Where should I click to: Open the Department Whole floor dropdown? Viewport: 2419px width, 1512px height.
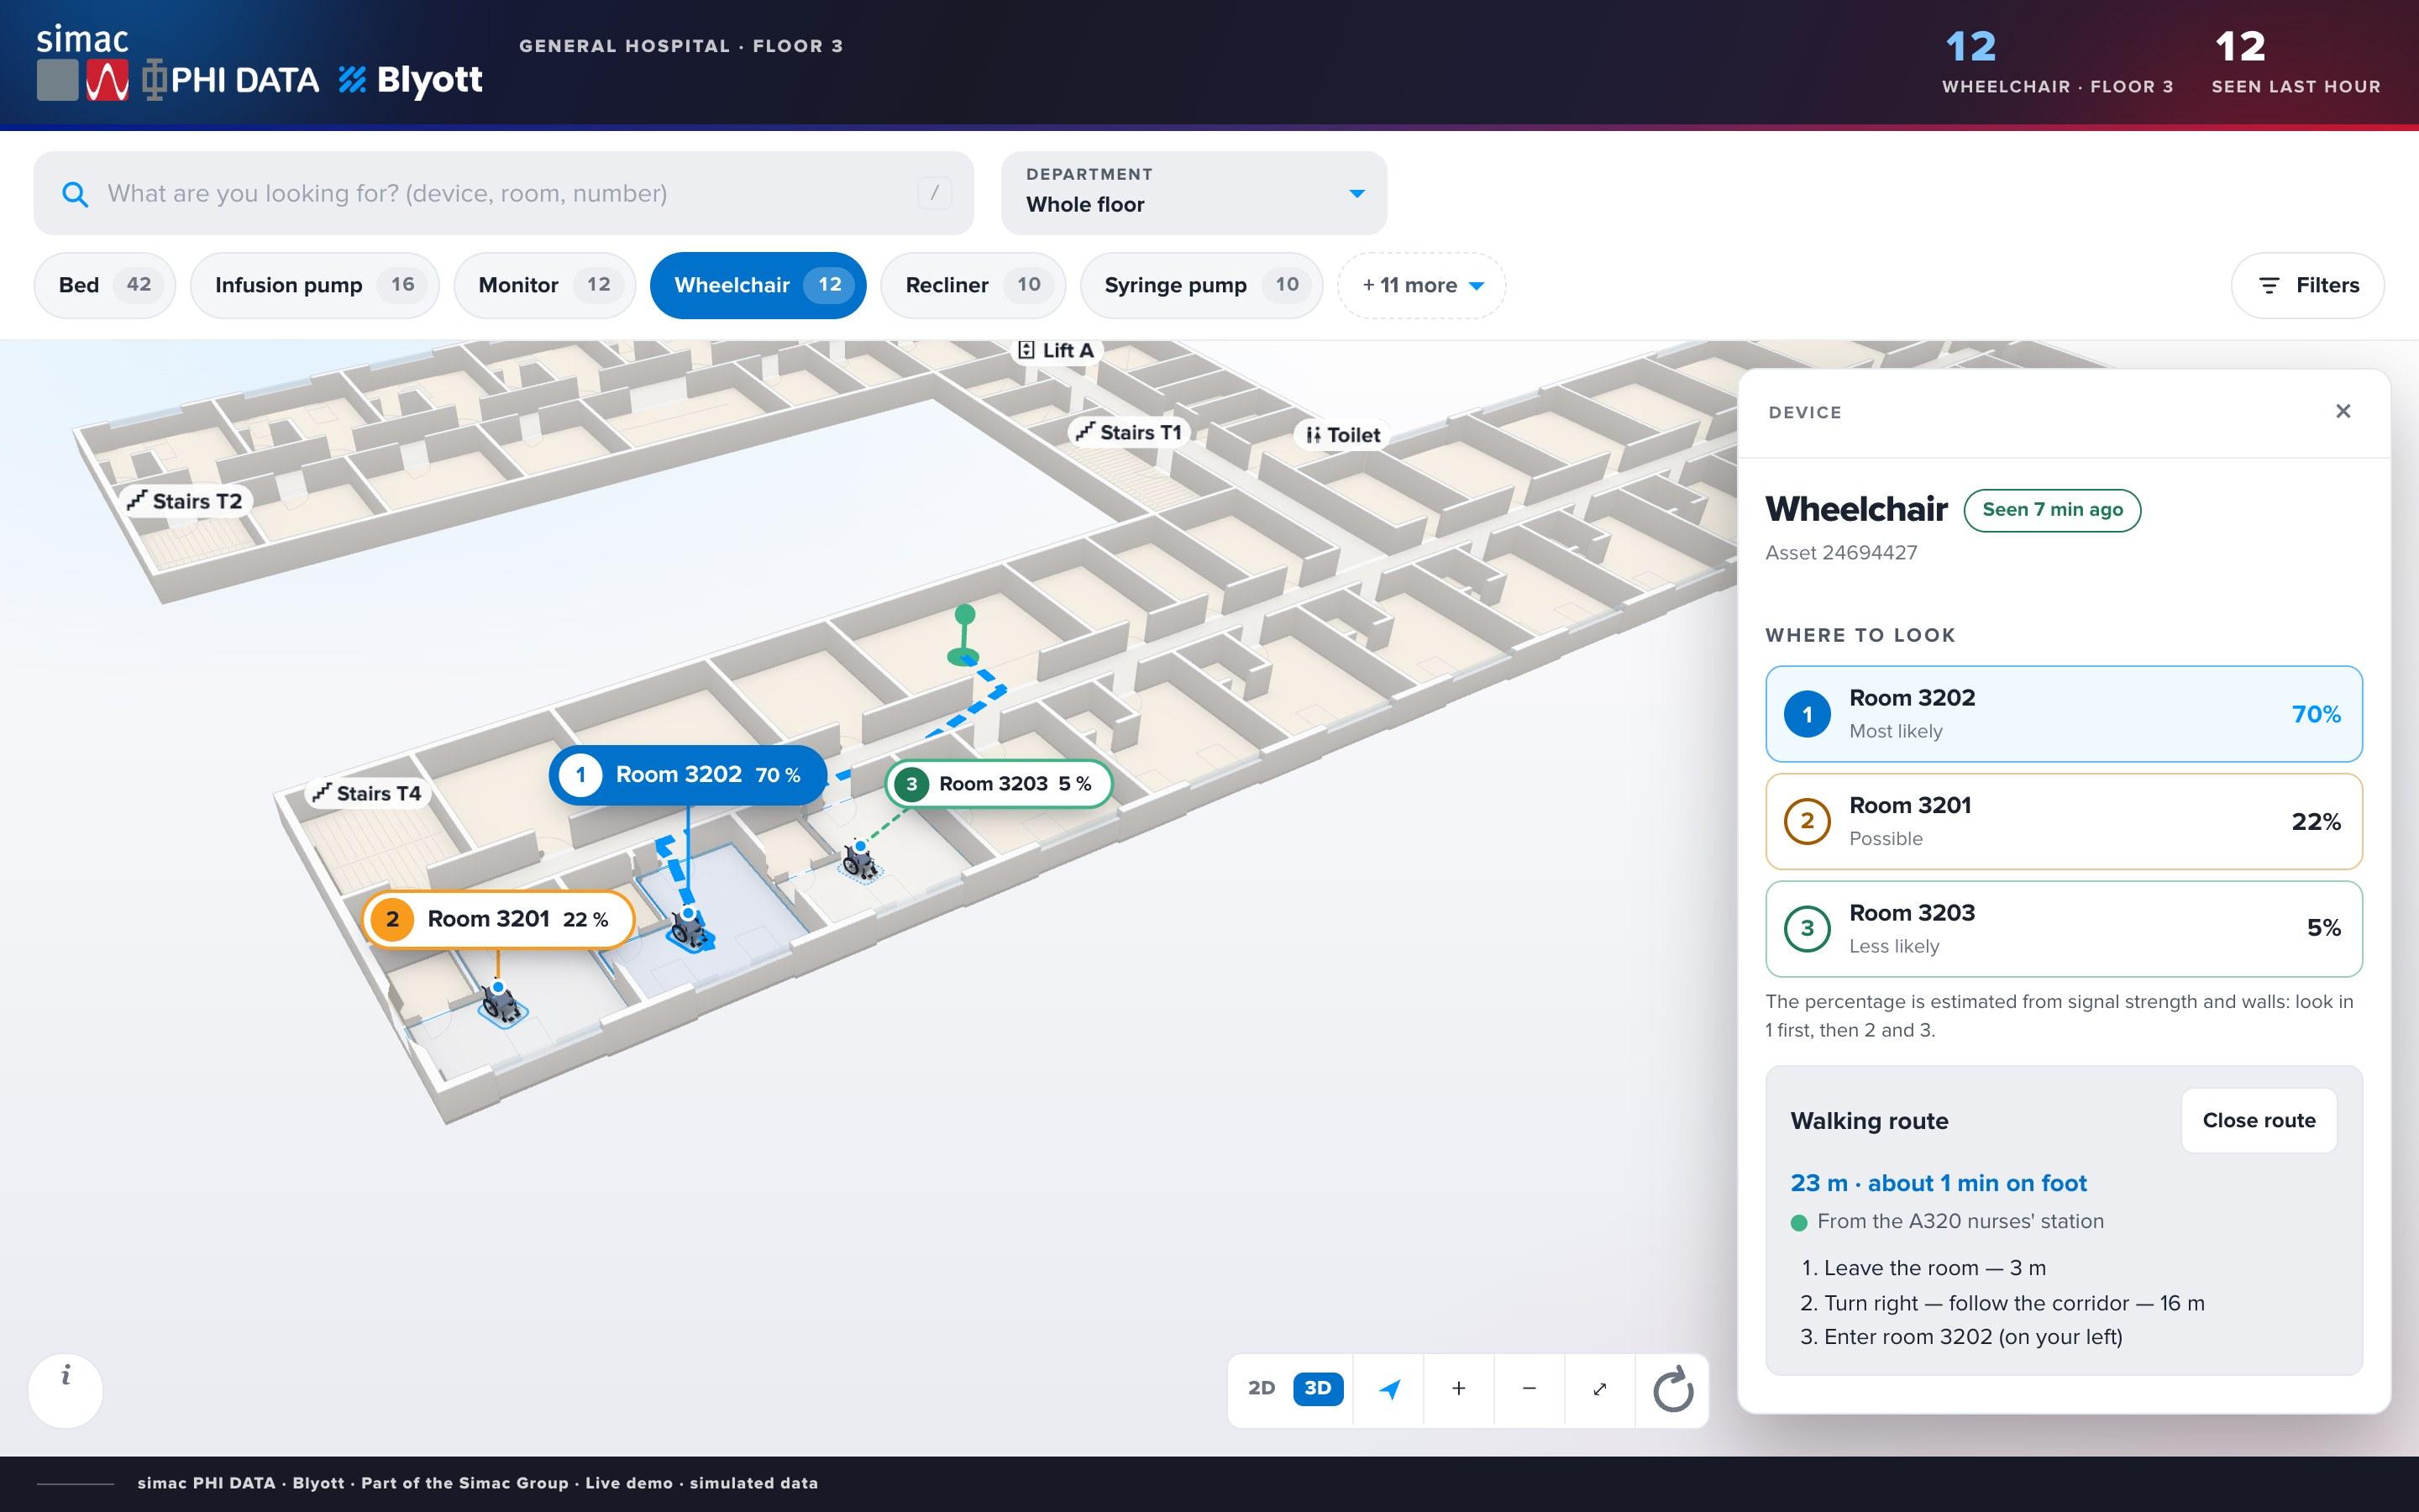pos(1194,193)
